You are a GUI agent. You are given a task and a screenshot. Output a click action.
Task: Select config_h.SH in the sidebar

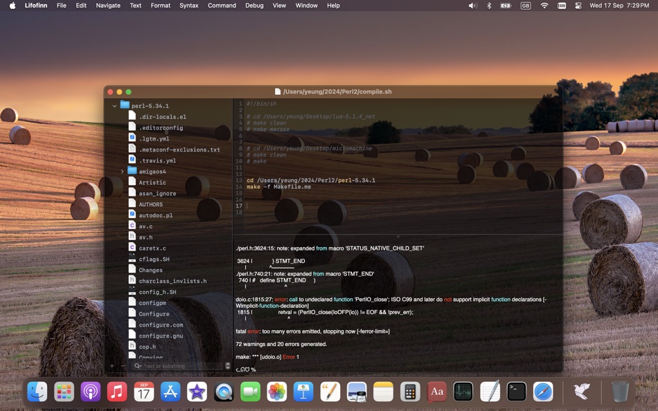click(157, 292)
